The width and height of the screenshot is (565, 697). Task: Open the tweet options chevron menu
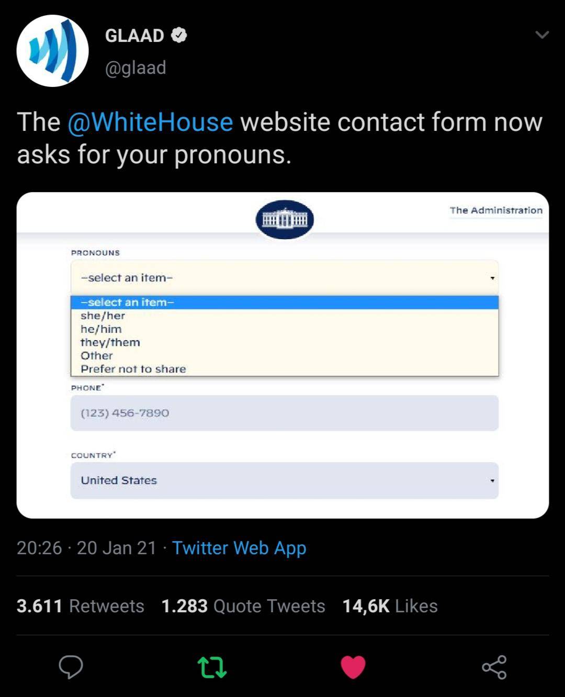(x=542, y=35)
